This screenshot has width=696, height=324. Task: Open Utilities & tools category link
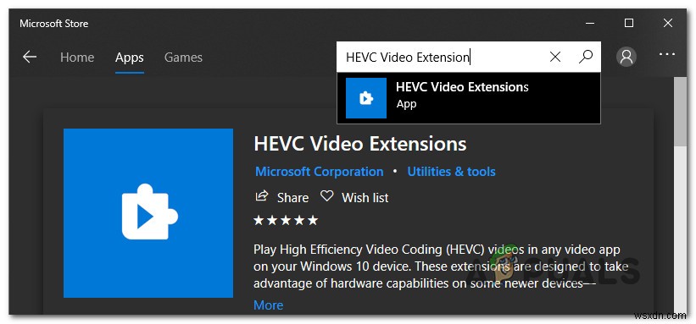coord(451,172)
